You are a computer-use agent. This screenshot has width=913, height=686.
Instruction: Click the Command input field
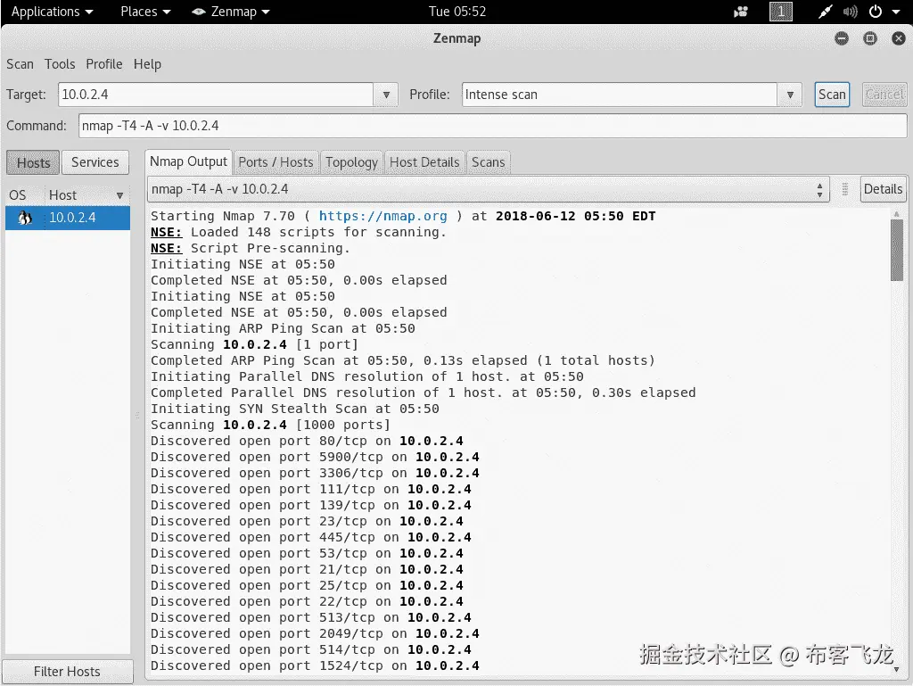point(492,126)
